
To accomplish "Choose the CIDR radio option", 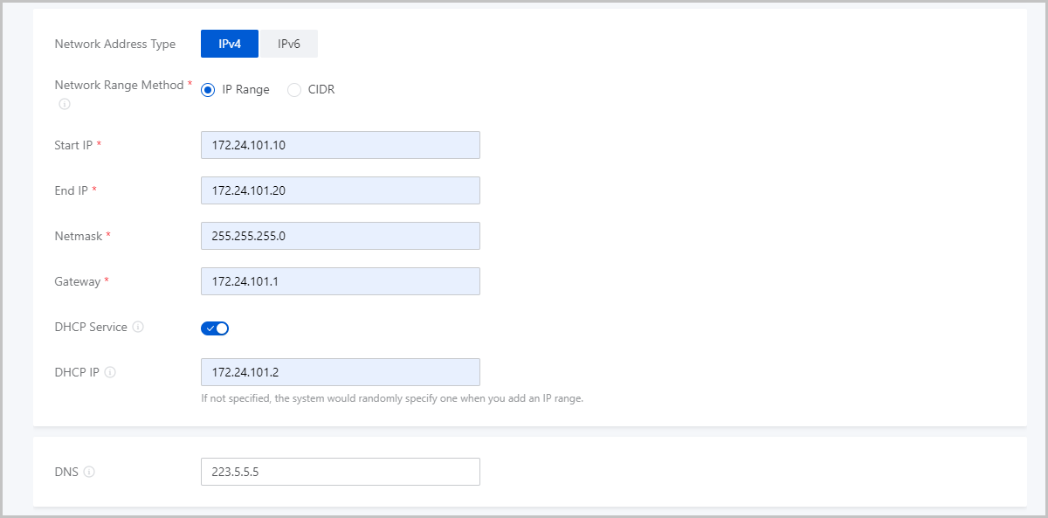I will pyautogui.click(x=294, y=89).
